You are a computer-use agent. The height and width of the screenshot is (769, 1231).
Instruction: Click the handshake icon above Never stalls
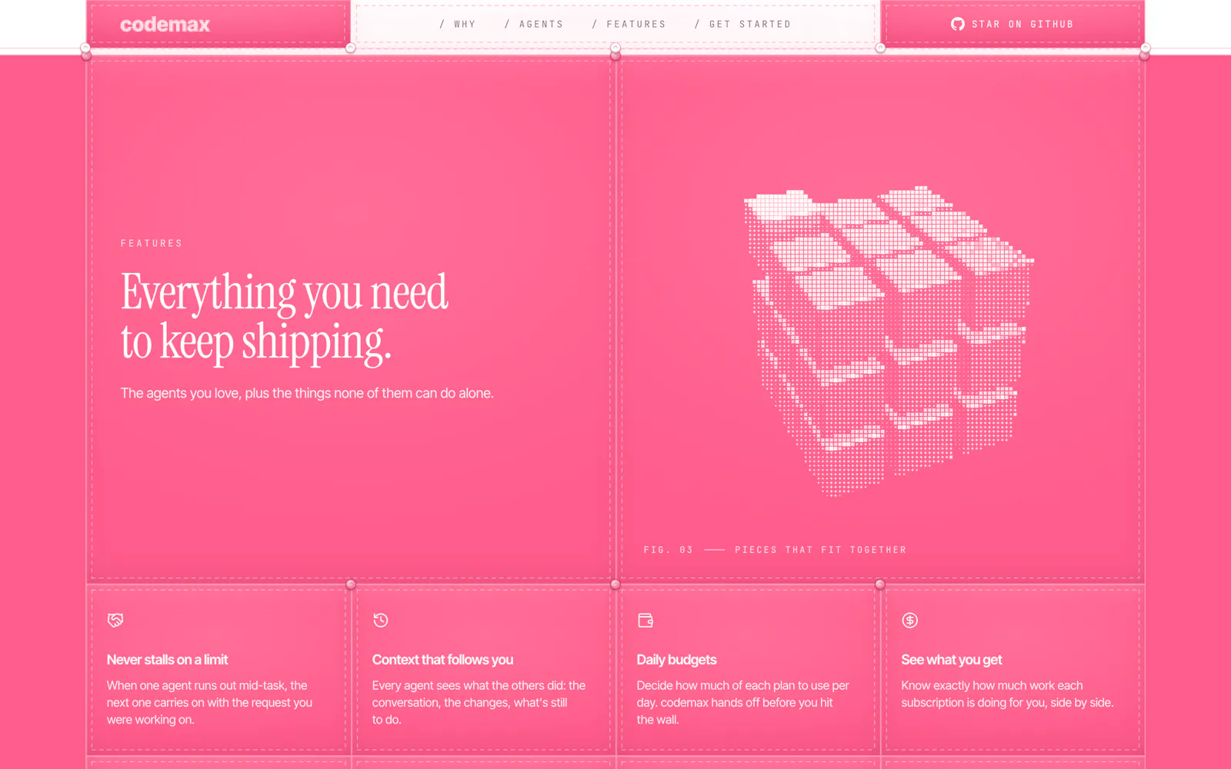(115, 620)
